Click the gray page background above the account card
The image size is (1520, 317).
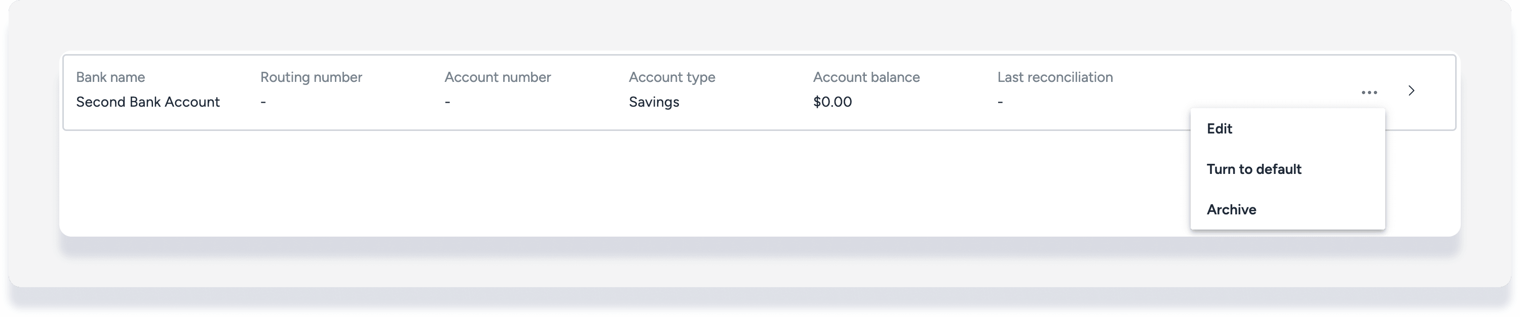coord(708,26)
